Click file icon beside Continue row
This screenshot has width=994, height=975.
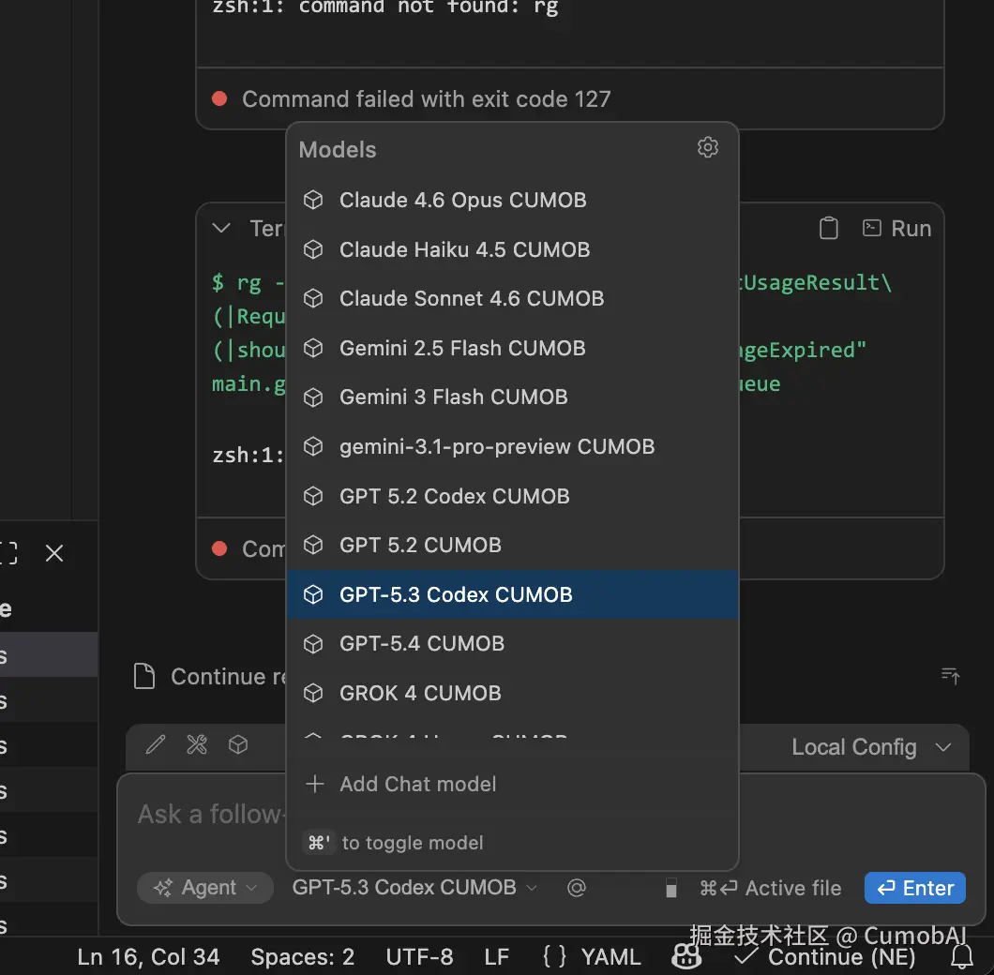click(x=144, y=677)
